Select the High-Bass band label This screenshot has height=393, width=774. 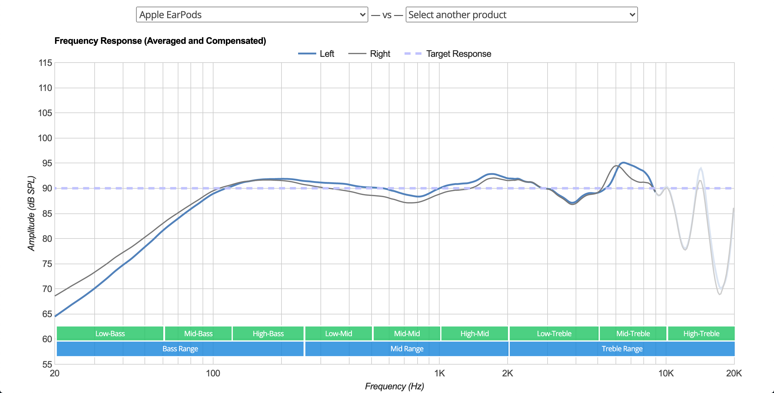point(268,333)
